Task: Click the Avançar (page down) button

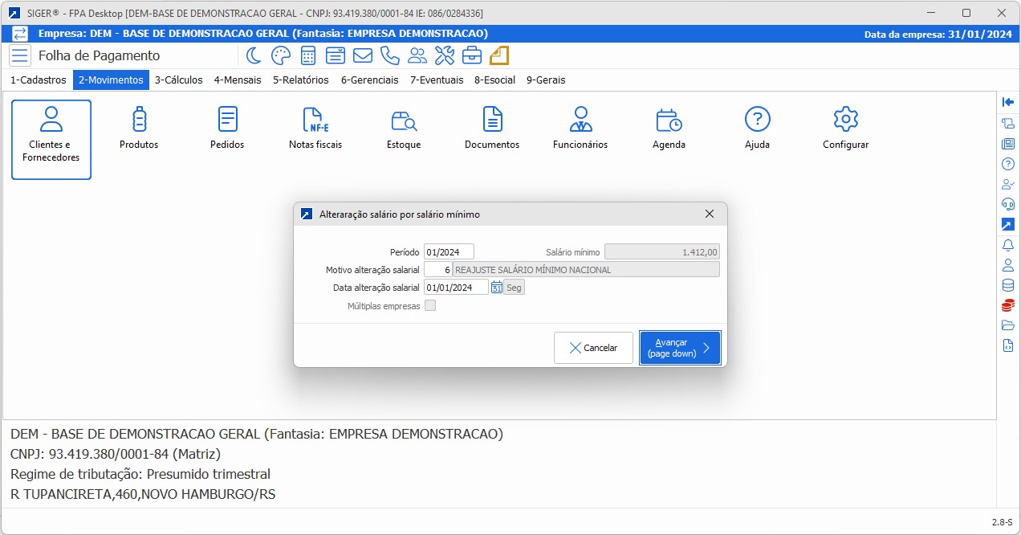Action: coord(679,348)
